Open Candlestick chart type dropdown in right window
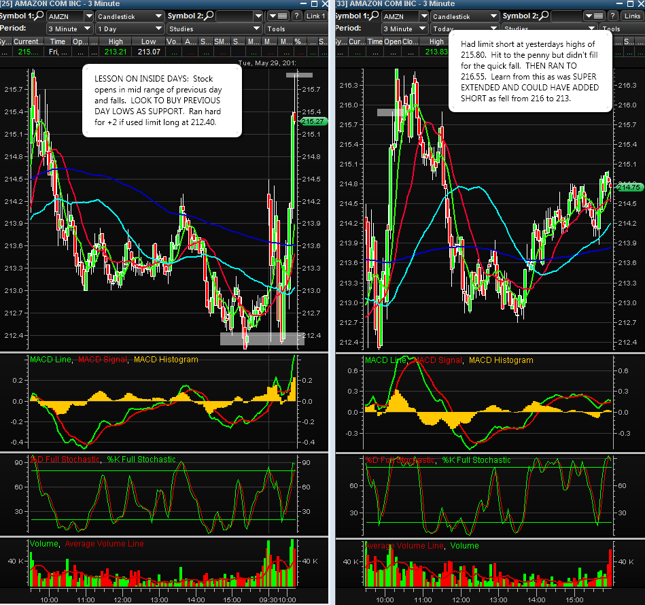645x605 pixels. click(x=466, y=16)
